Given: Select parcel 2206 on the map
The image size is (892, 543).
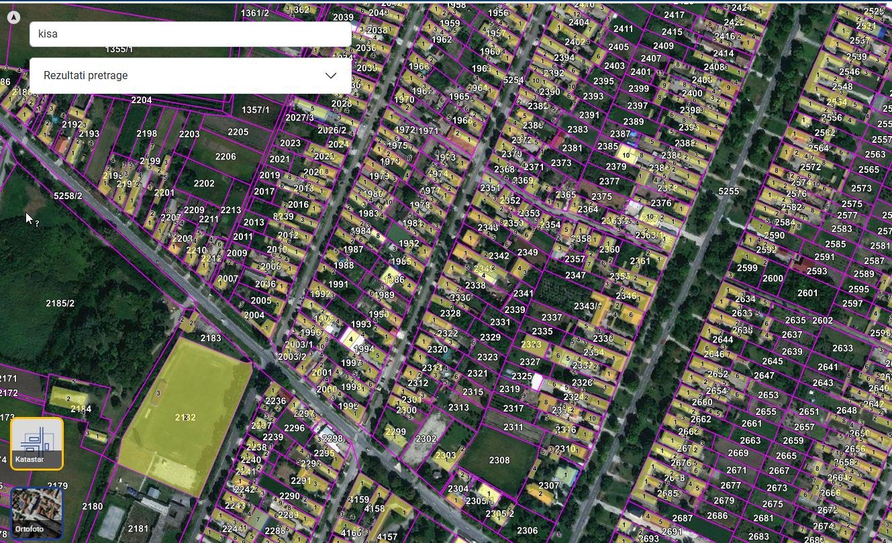Looking at the screenshot, I should [226, 157].
